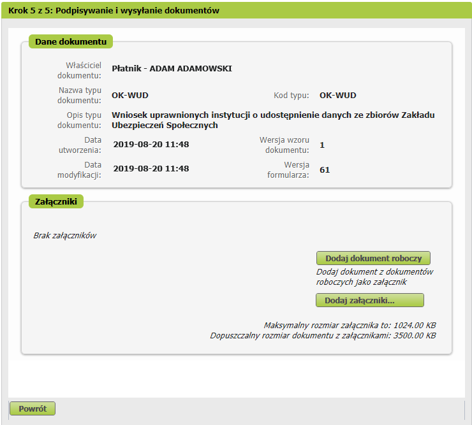The width and height of the screenshot is (472, 425).
Task: Click the Brak załączników message
Action: [64, 236]
